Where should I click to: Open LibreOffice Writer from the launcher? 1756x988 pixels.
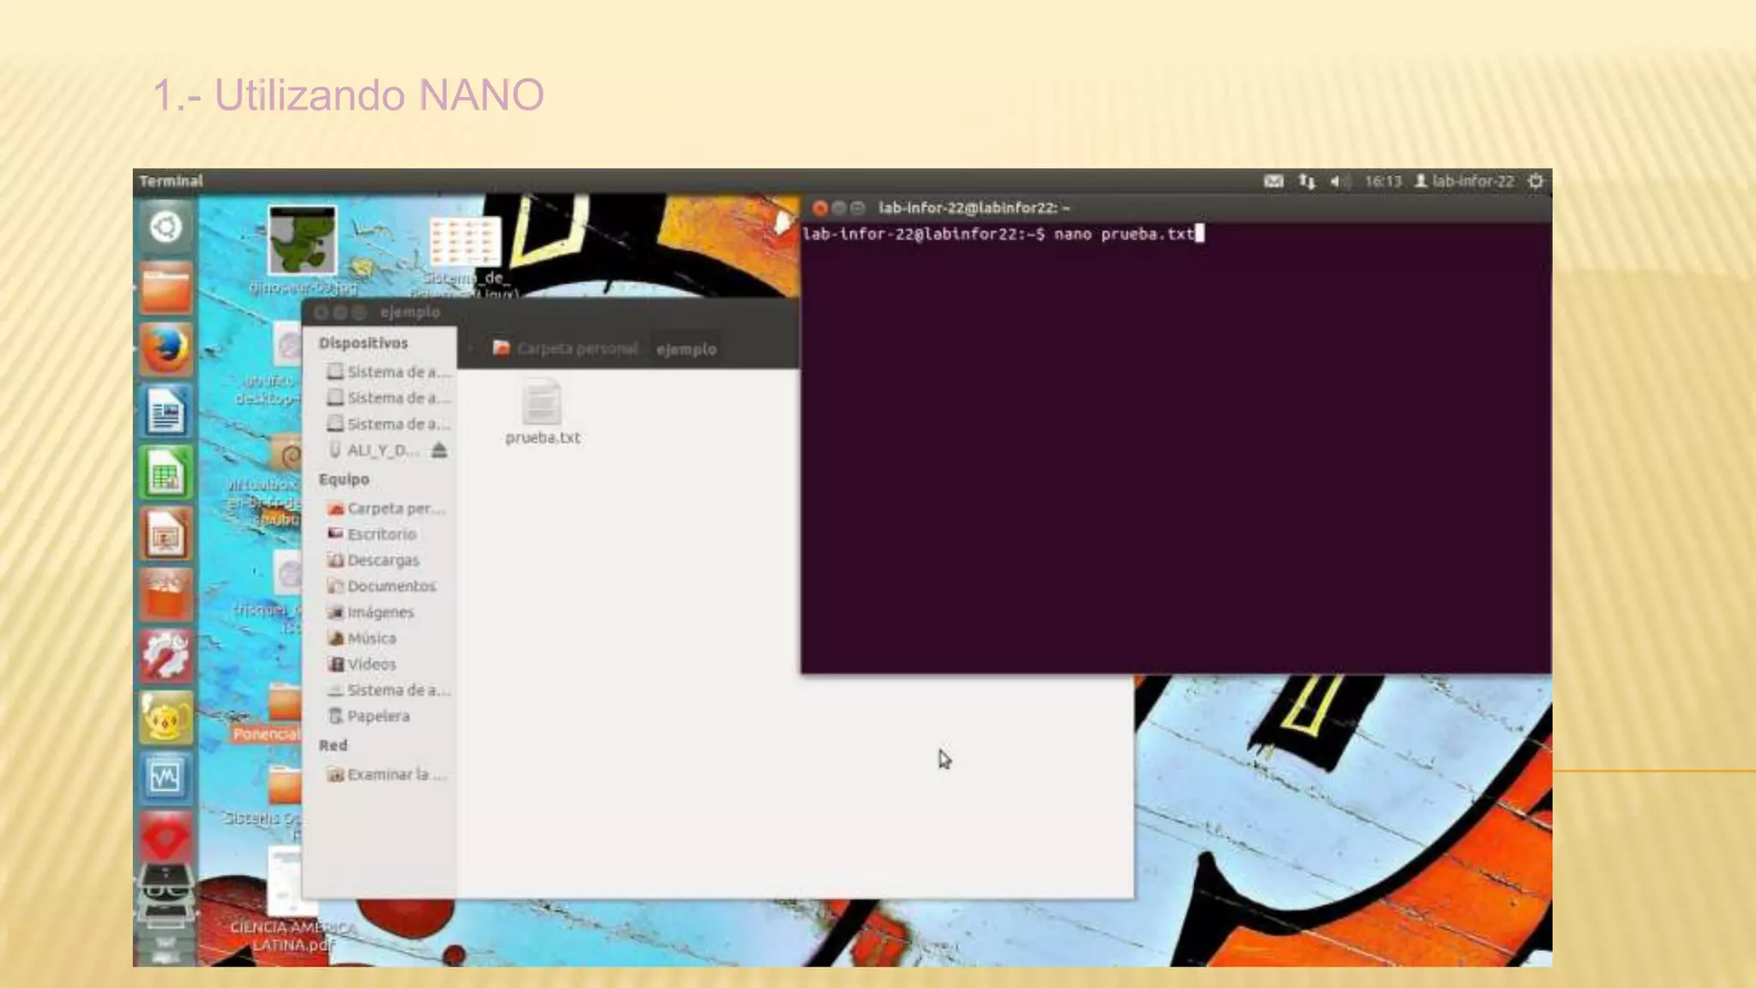pyautogui.click(x=165, y=411)
